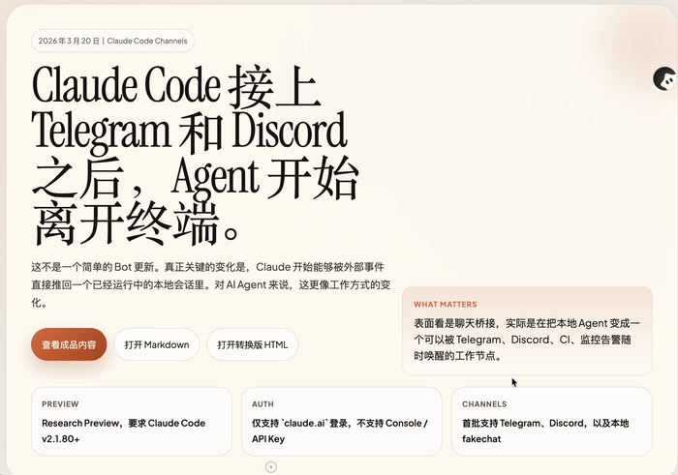The width and height of the screenshot is (678, 475).
Task: Click the small circular dot indicator at bottom
Action: point(271,467)
